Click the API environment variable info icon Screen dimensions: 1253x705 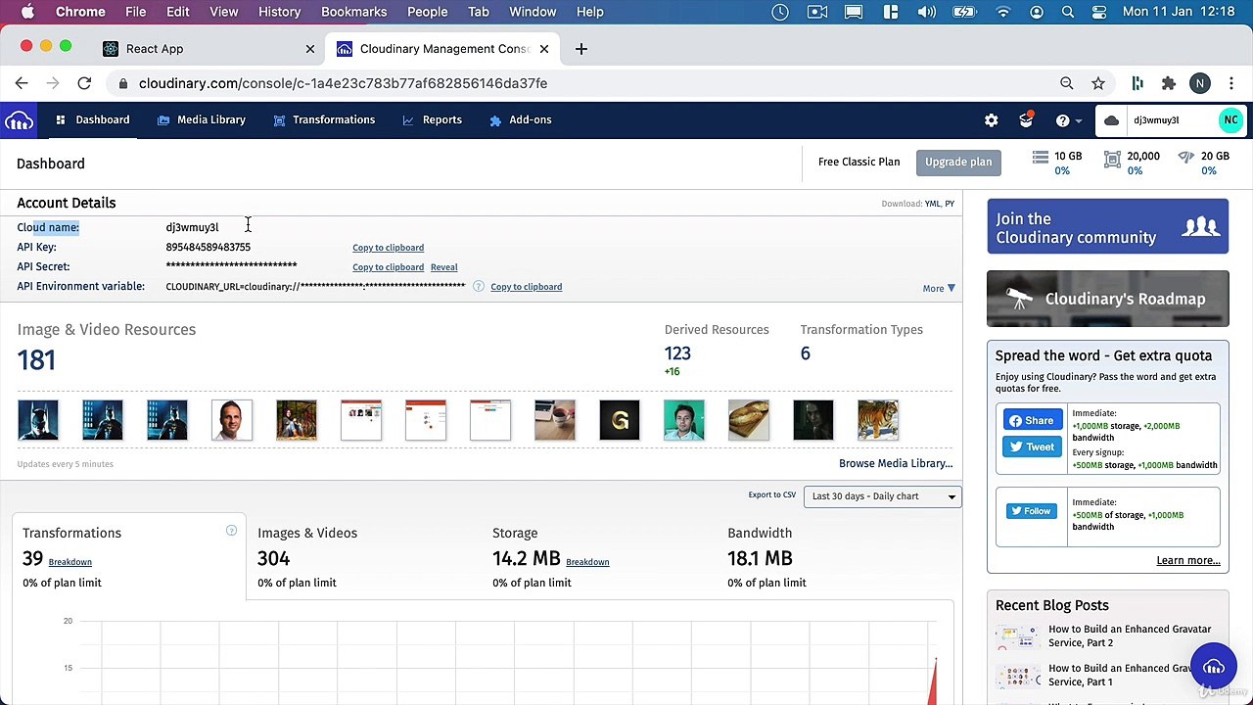(x=479, y=286)
